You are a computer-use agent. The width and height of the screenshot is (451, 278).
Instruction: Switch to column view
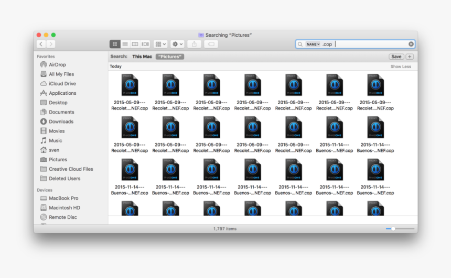(135, 44)
